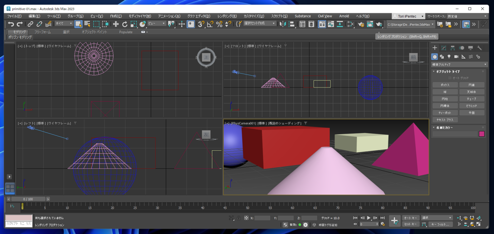Viewport: 494px width, 234px height.
Task: Select the Rotate tool
Action: pos(125,24)
